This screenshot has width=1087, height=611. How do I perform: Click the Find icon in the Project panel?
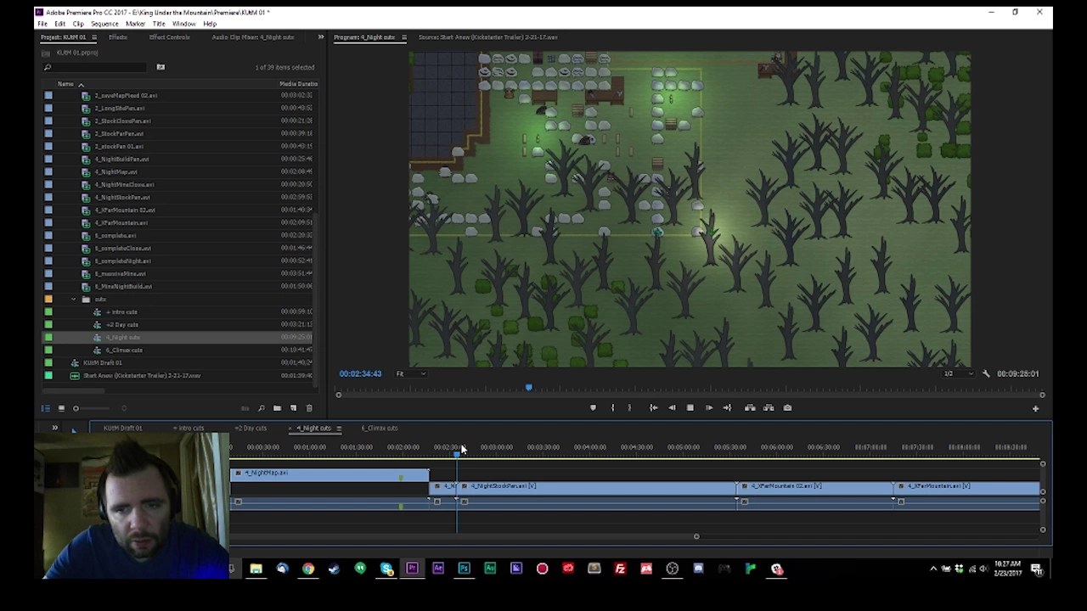261,409
